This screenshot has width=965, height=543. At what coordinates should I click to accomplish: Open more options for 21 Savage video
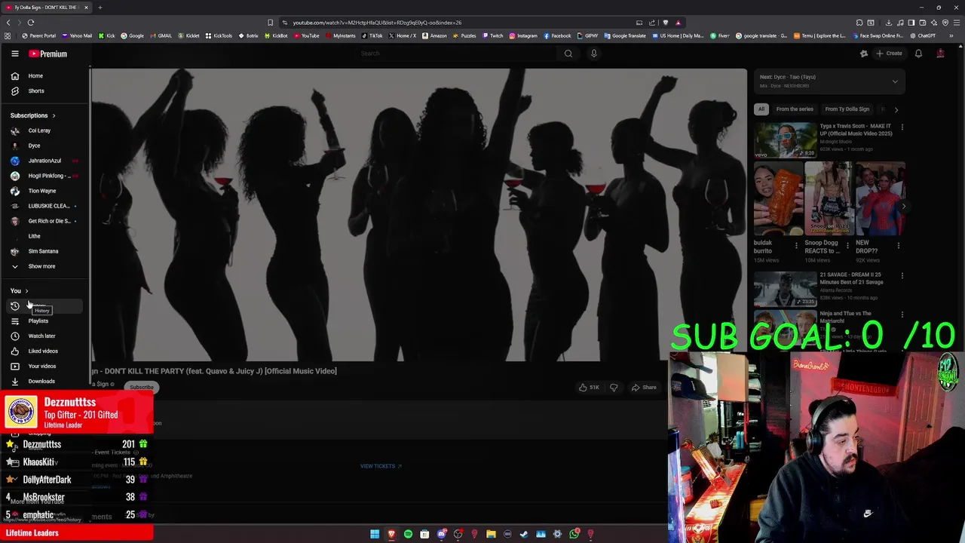pyautogui.click(x=902, y=276)
